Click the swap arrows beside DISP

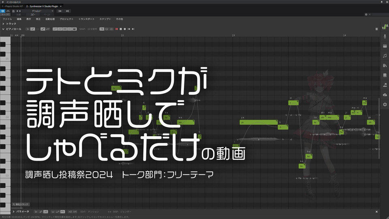coord(109,212)
